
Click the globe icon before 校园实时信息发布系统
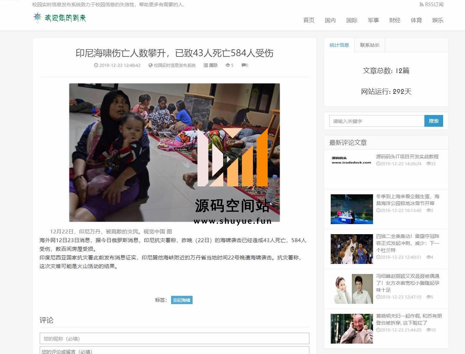pyautogui.click(x=151, y=65)
